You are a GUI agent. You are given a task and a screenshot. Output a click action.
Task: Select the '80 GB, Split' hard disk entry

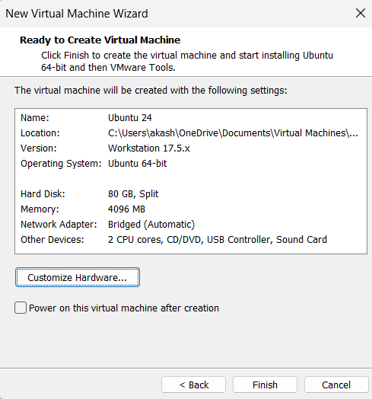(133, 194)
